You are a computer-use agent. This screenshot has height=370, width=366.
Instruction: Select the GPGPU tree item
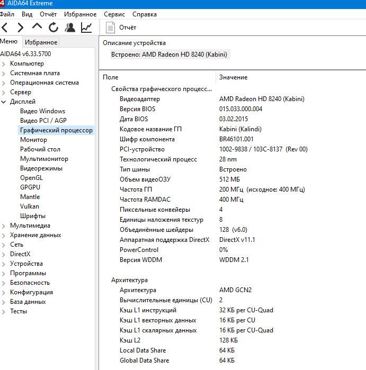30,187
